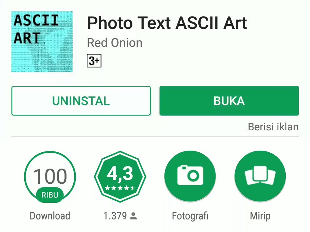This screenshot has width=310, height=232.
Task: Click the green BUKA button
Action: tap(229, 101)
